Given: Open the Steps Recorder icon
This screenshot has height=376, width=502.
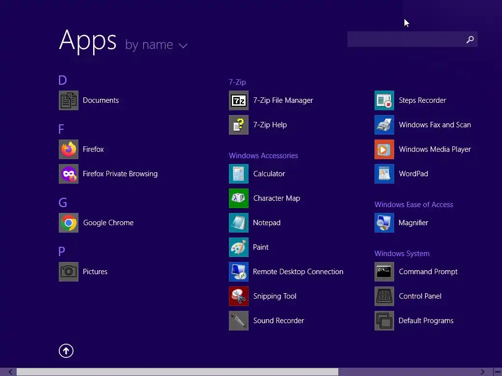Looking at the screenshot, I should click(384, 100).
